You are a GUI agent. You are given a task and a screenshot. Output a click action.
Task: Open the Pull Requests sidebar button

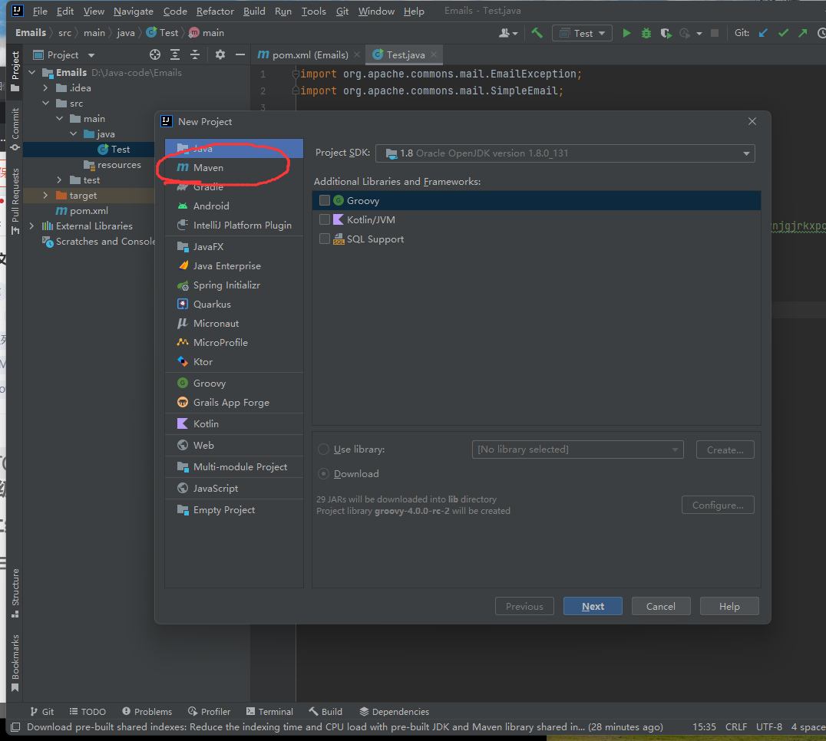15,201
